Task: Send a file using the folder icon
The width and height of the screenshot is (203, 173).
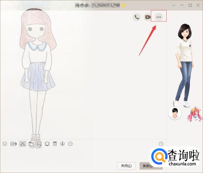Action: 31,144
